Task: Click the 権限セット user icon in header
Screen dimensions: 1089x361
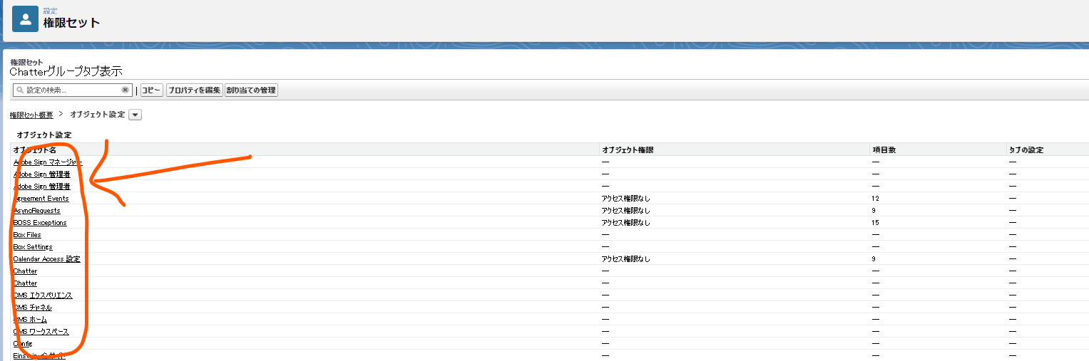Action: pyautogui.click(x=25, y=19)
